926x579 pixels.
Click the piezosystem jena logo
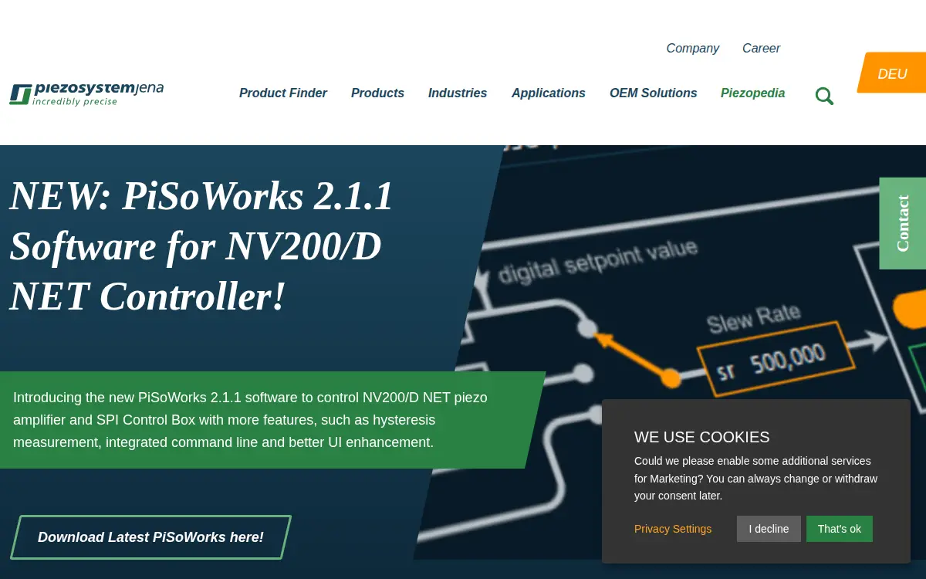tap(86, 93)
